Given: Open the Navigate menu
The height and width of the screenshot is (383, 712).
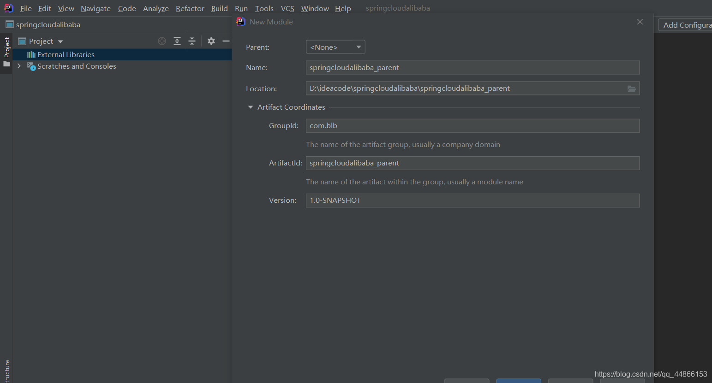Looking at the screenshot, I should point(96,8).
